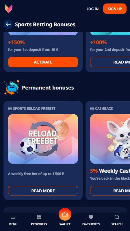Open Favourites heart icon
130x231 pixels.
[91, 217]
